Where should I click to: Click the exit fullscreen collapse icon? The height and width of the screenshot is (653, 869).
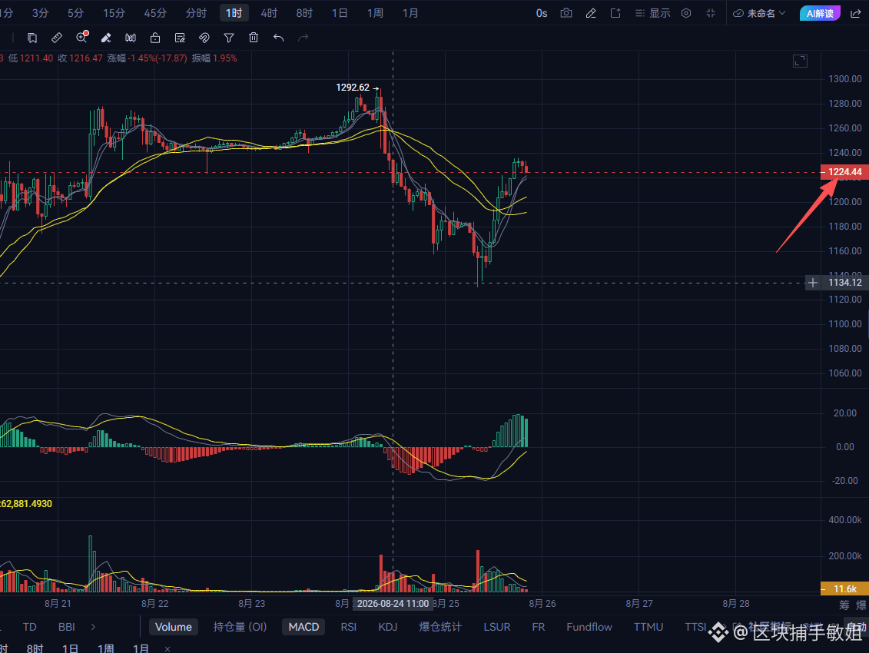711,13
